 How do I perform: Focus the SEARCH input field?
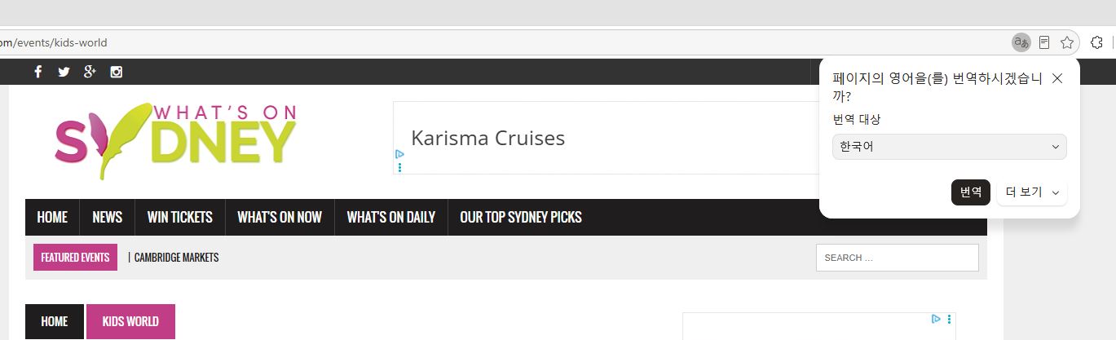[898, 258]
